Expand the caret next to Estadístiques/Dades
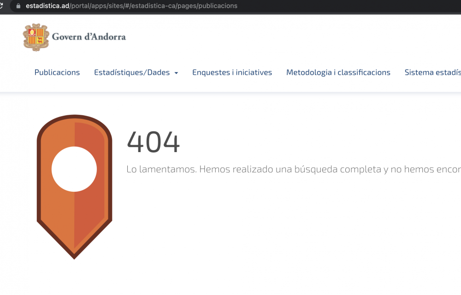Image resolution: width=461 pixels, height=295 pixels. 176,73
